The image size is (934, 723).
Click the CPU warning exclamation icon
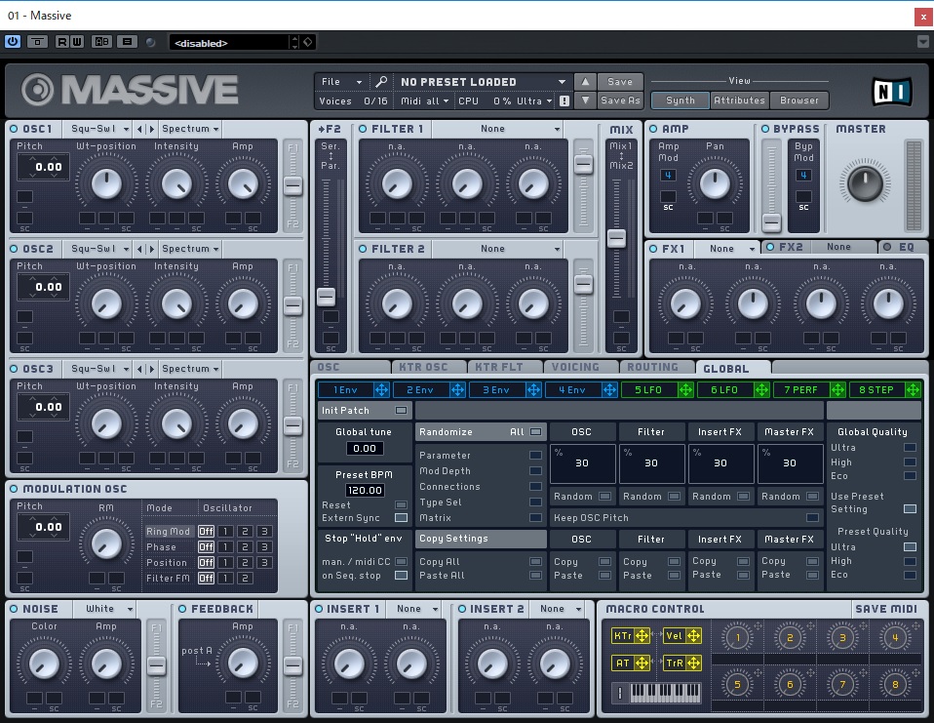[564, 100]
